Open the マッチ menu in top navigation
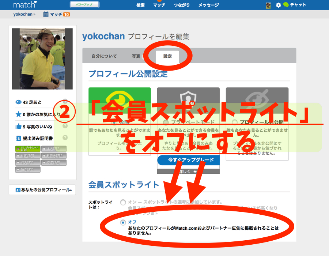 tap(159, 5)
